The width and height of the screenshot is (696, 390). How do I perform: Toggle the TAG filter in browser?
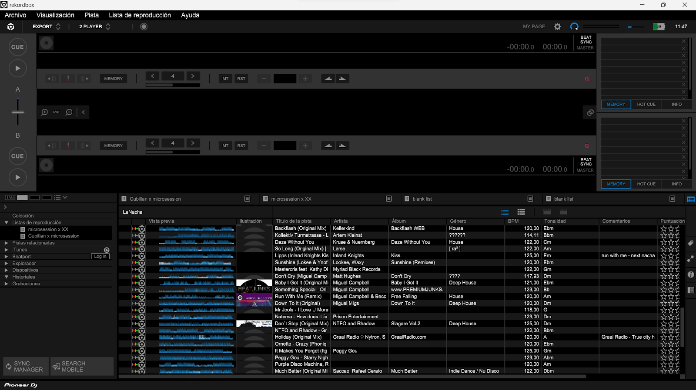pyautogui.click(x=10, y=198)
